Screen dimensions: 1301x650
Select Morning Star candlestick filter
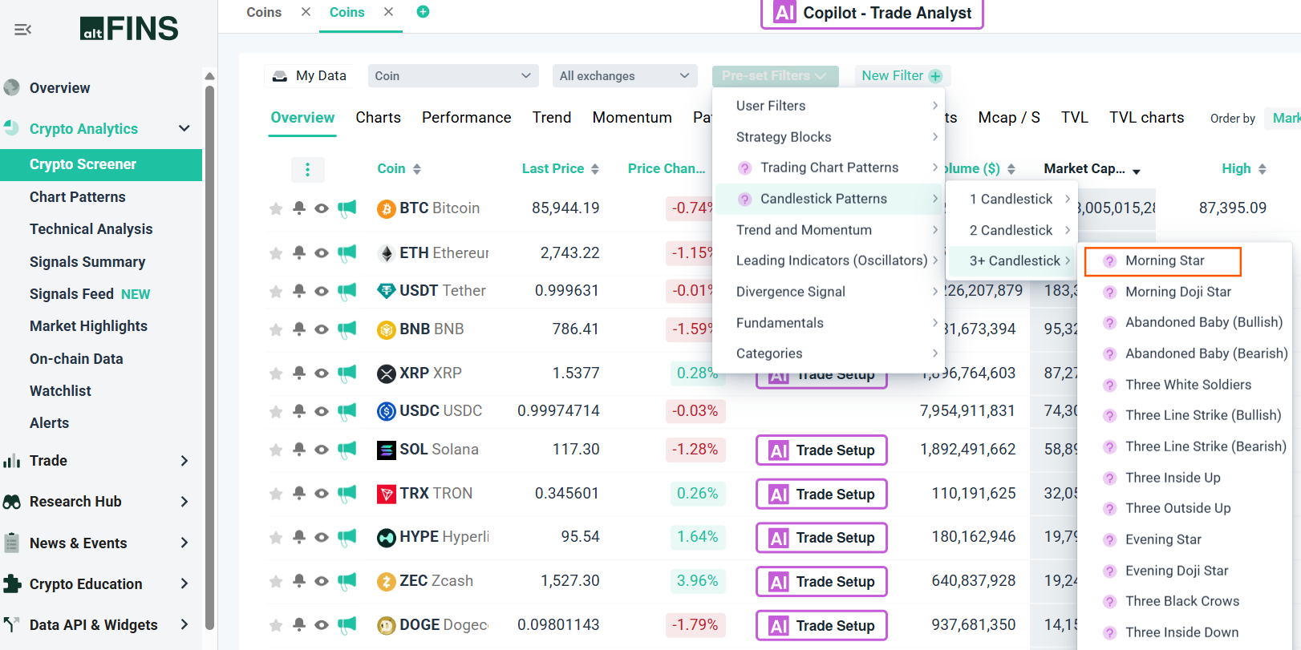pyautogui.click(x=1163, y=261)
